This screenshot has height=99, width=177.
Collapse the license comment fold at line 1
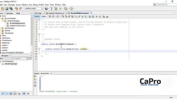(39, 20)
